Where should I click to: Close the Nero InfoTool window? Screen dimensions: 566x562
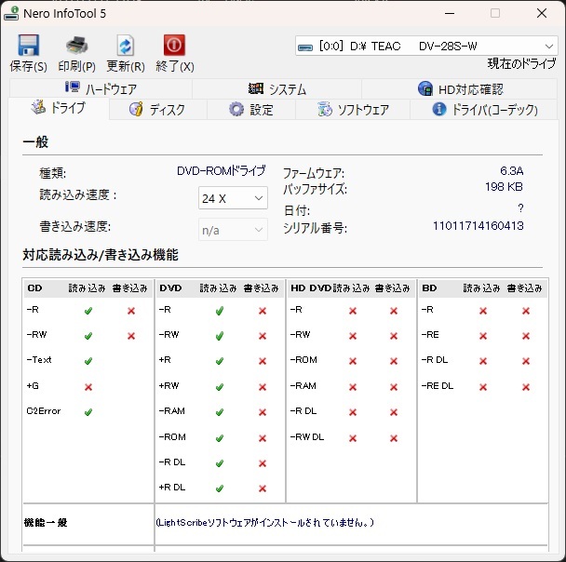point(542,13)
